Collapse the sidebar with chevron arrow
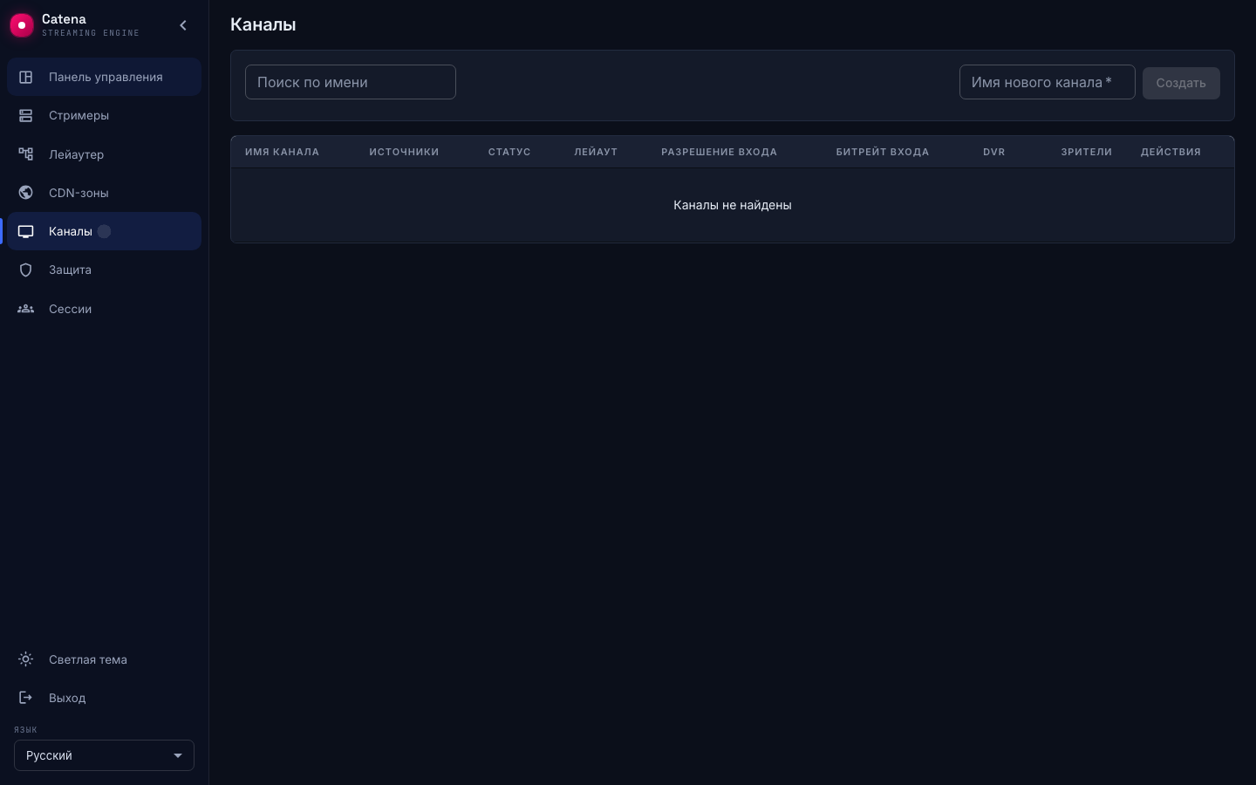The width and height of the screenshot is (1256, 785). click(x=183, y=25)
